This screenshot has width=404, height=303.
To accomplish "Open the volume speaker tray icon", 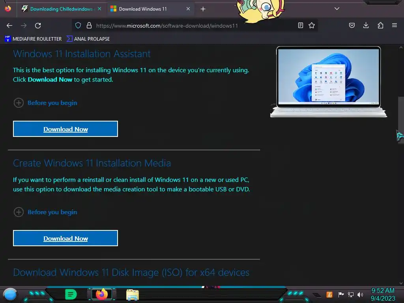I will pyautogui.click(x=360, y=294).
